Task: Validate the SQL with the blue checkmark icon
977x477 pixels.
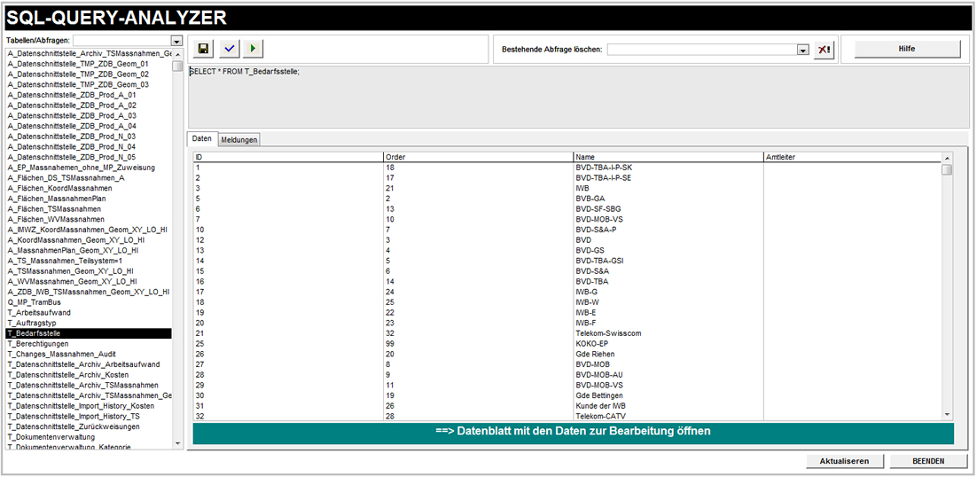Action: [x=230, y=49]
